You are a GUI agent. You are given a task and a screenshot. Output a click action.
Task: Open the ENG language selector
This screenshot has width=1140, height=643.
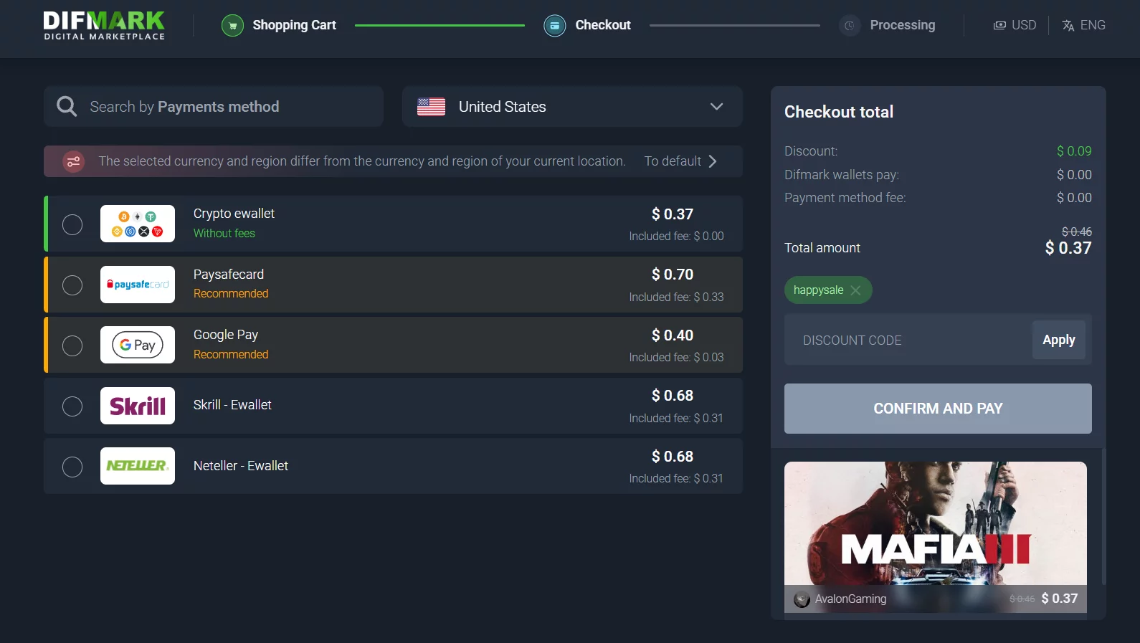[x=1083, y=25]
